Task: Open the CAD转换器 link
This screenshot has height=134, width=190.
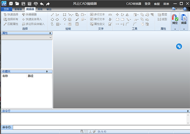Action: pos(134,3)
